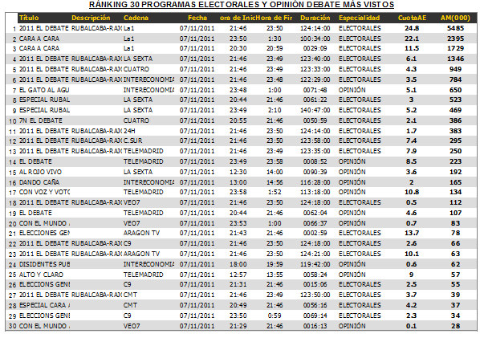Select duration 119:42:00 in row 24
This screenshot has width=480, height=338.
pyautogui.click(x=315, y=264)
